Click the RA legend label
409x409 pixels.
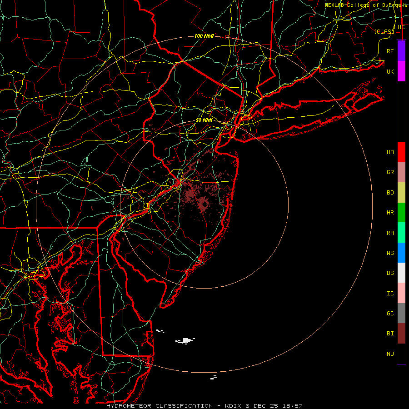pyautogui.click(x=390, y=233)
